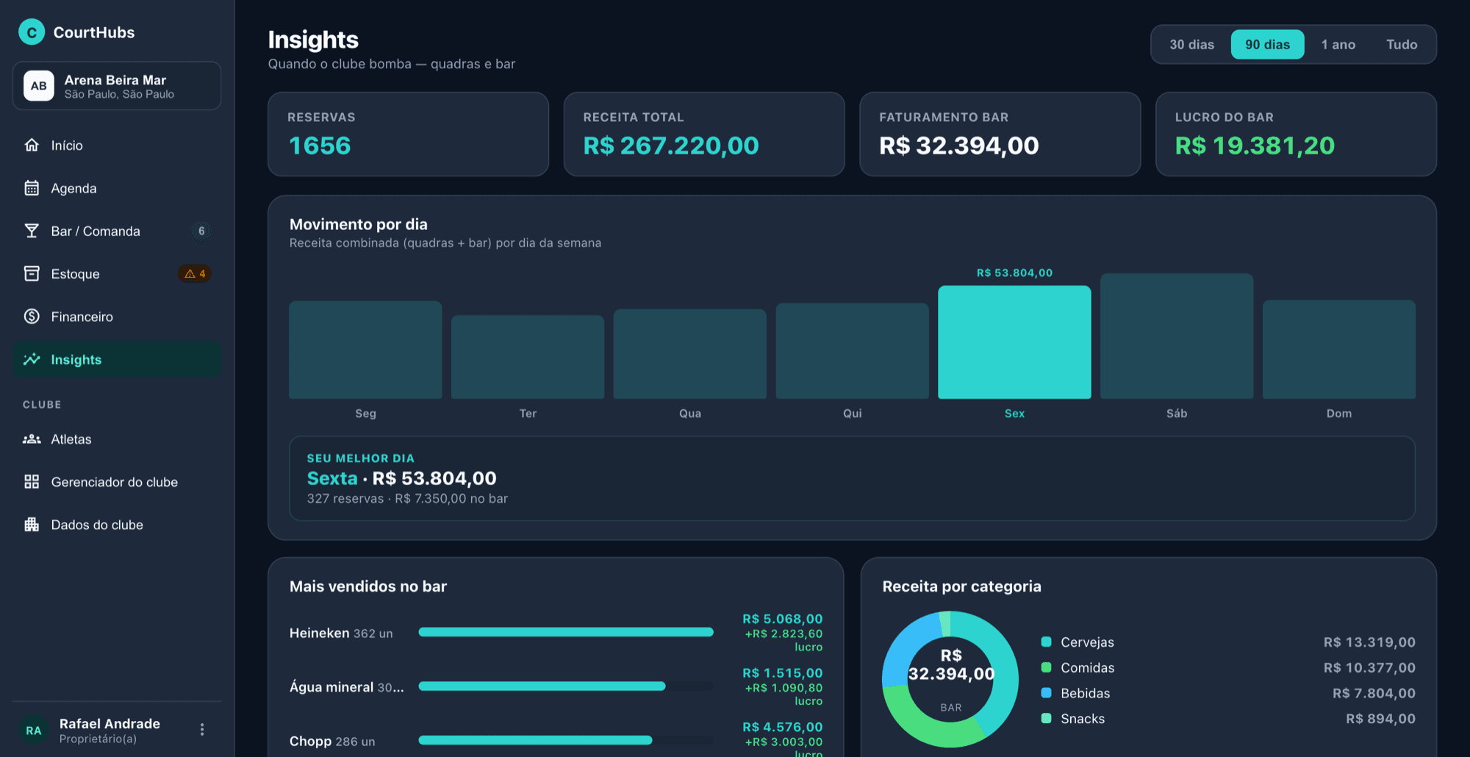Viewport: 1470px width, 757px height.
Task: Go to the Agenda page
Action: pos(117,188)
